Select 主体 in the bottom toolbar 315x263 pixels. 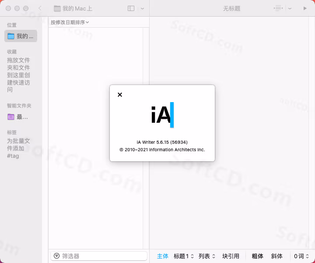point(162,256)
